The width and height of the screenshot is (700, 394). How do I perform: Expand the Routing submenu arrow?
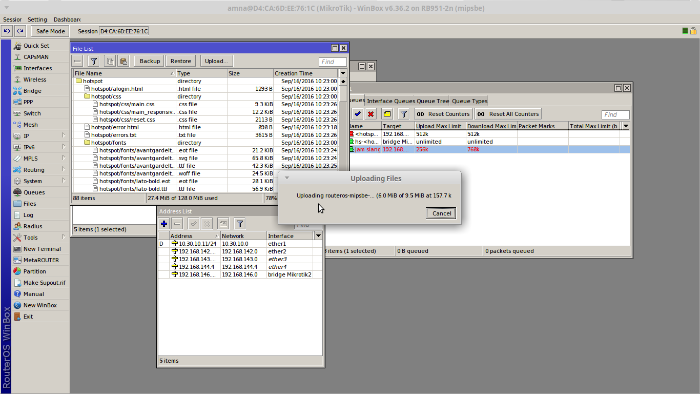[64, 169]
